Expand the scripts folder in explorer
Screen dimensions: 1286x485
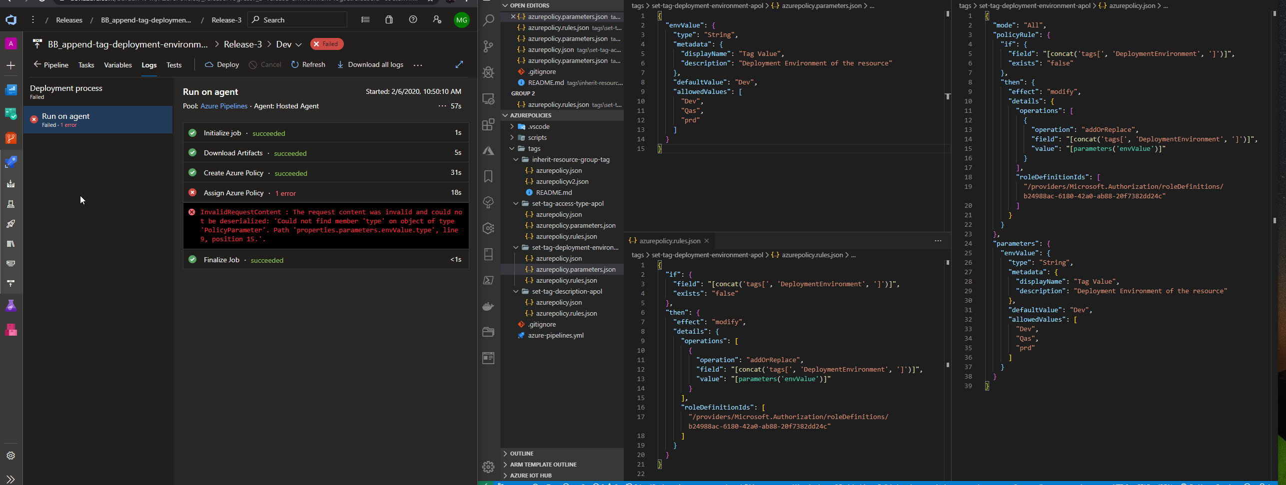coord(537,138)
